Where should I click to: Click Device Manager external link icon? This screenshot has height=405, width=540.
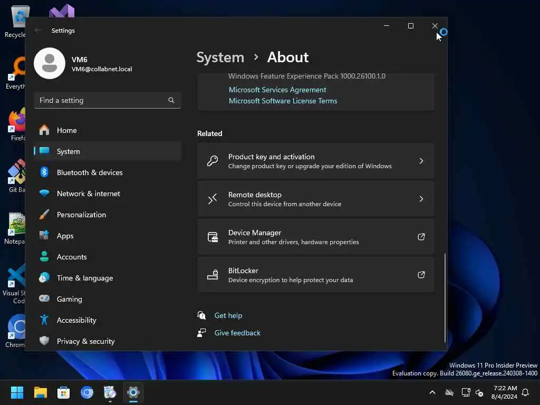(421, 237)
